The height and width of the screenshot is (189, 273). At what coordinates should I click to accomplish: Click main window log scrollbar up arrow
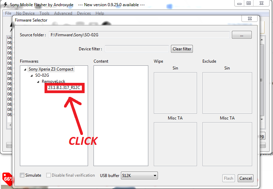pos(262,40)
